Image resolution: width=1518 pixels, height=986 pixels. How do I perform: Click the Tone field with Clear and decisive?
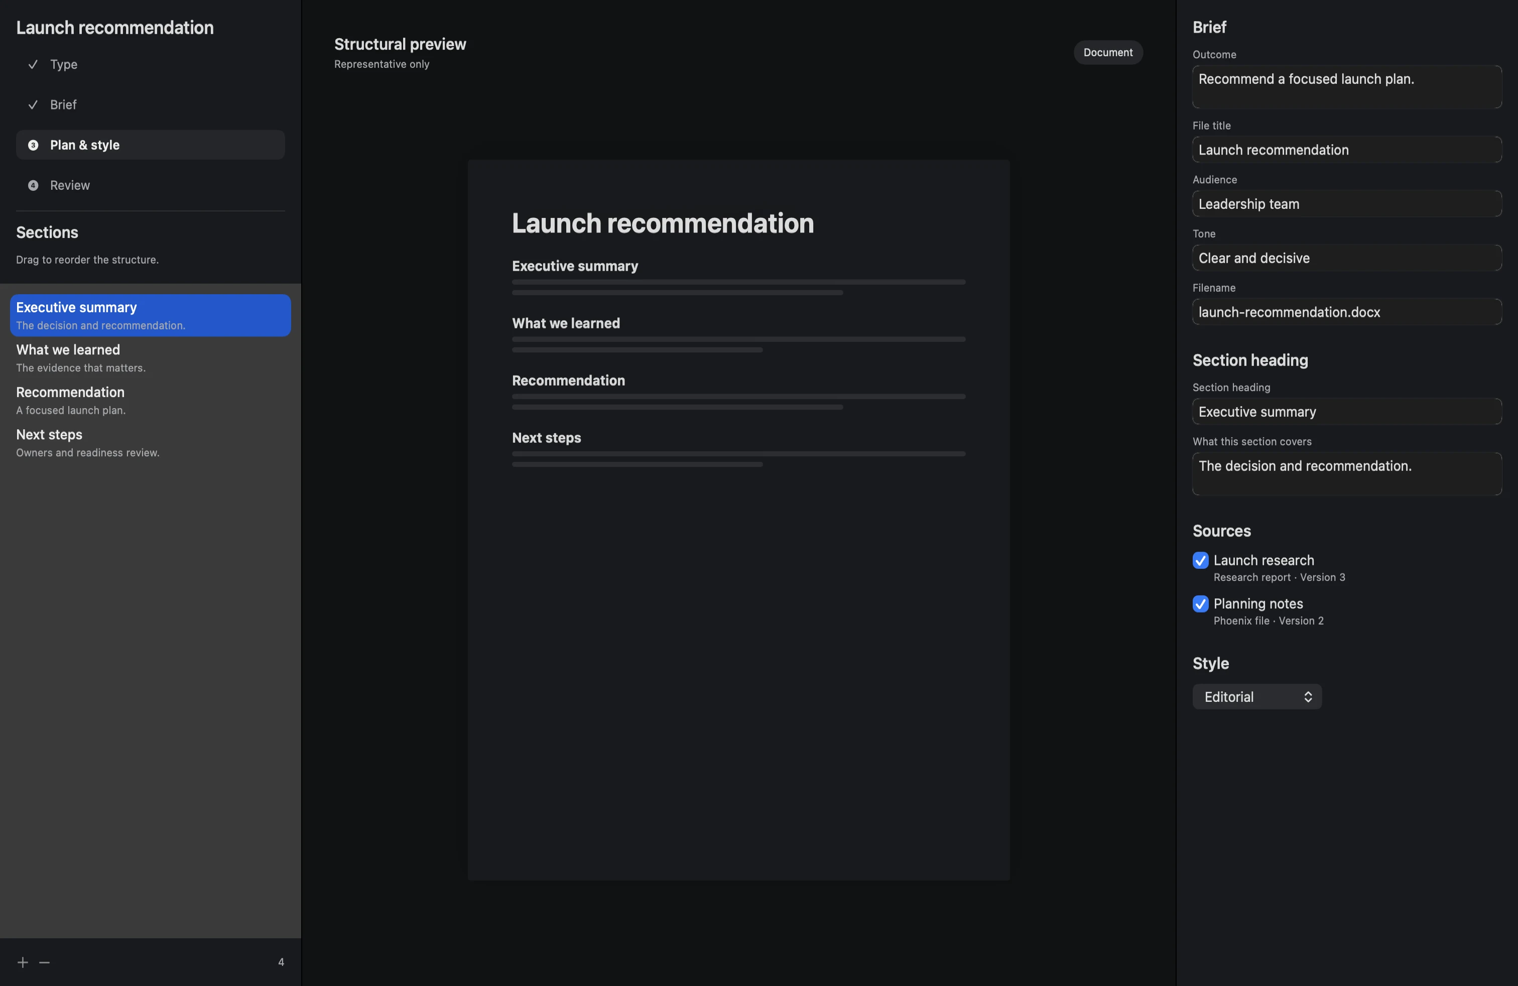pyautogui.click(x=1347, y=259)
